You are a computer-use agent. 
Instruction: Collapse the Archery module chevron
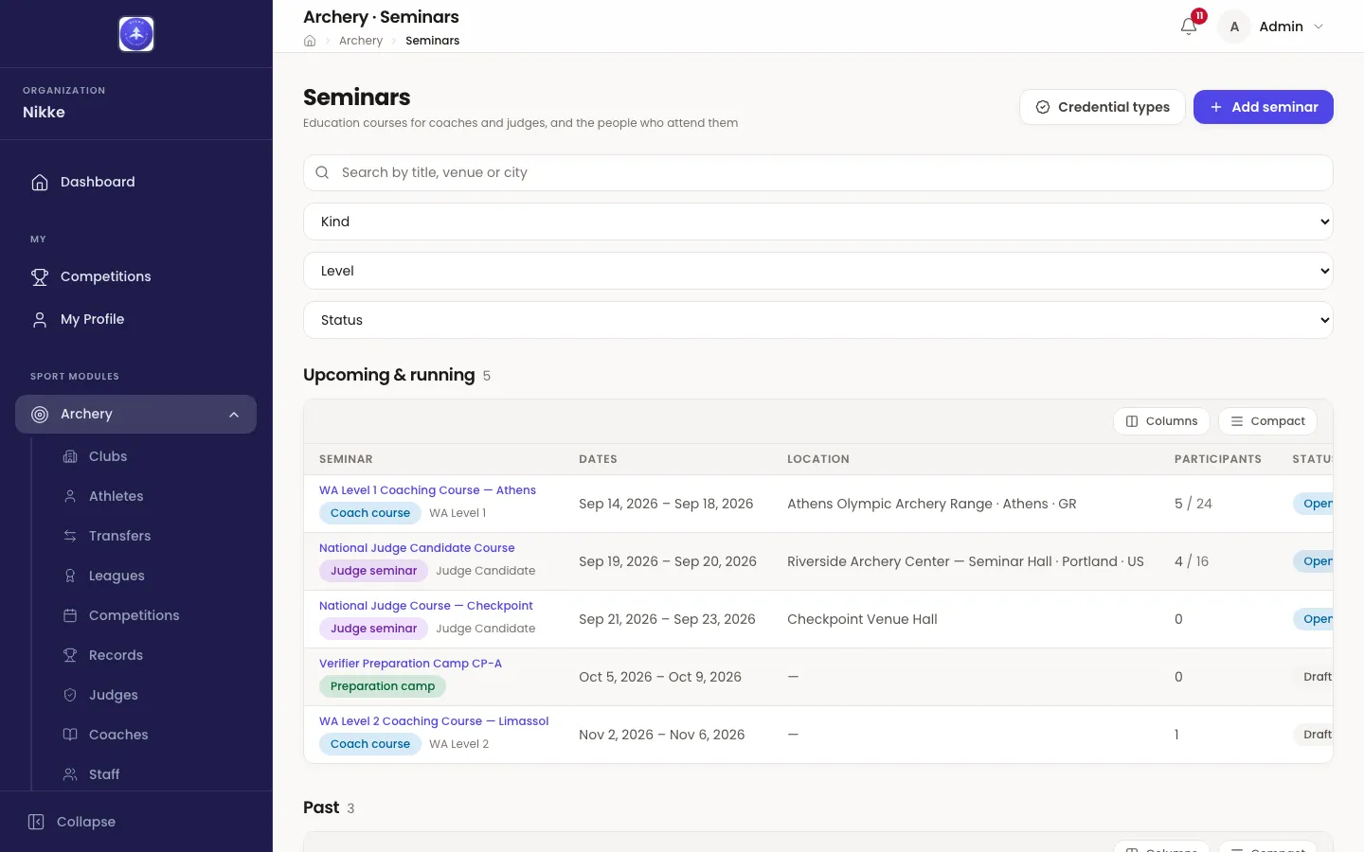(x=234, y=414)
